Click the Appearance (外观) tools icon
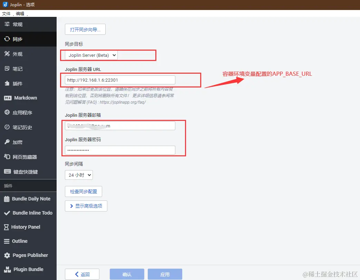Image resolution: width=360 pixels, height=280 pixels. pos(7,54)
